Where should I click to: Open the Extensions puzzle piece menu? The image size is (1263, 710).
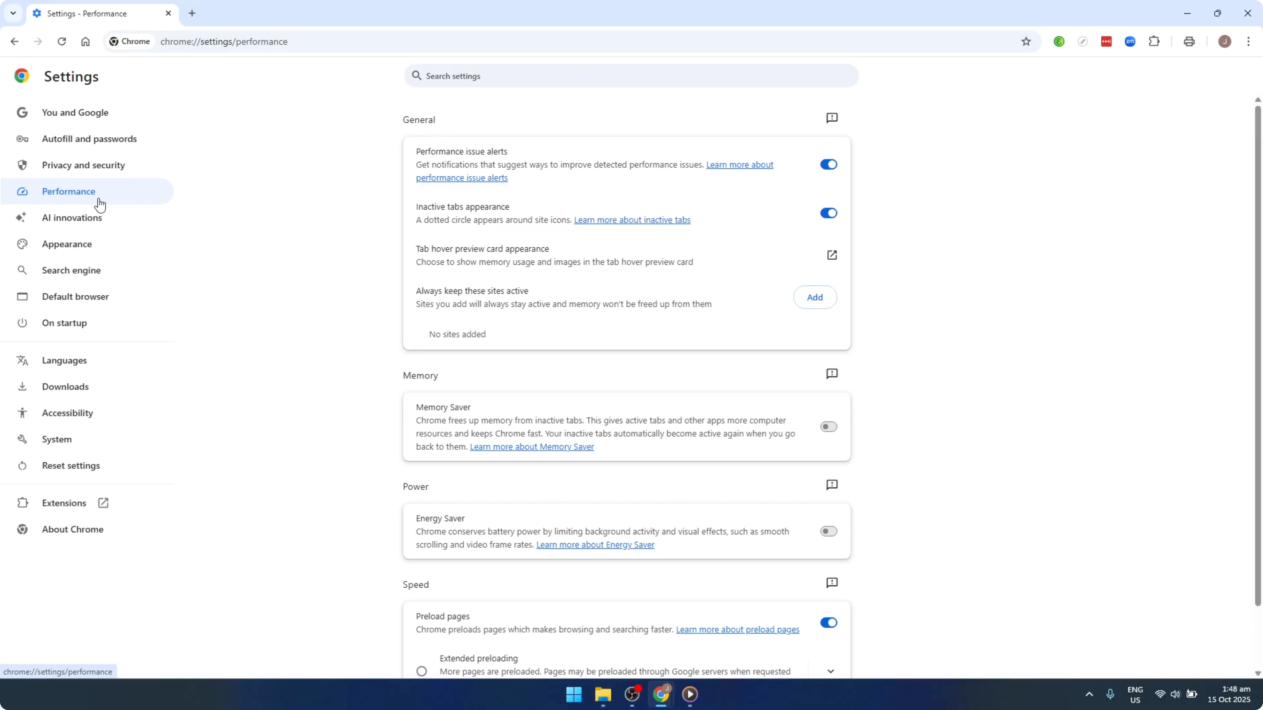1154,42
